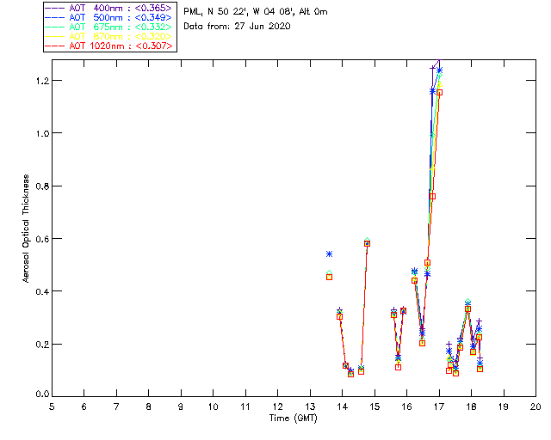Click the 20 tick label on time axis

click(x=536, y=406)
